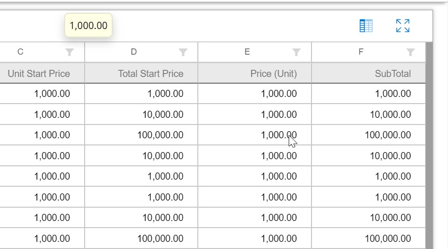Open filter for column E

tap(296, 52)
